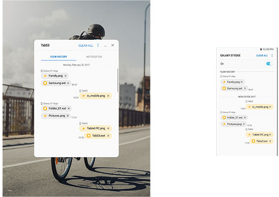The image size is (279, 197).
Task: Remove Family.png on phone panel
Action: [x=242, y=82]
